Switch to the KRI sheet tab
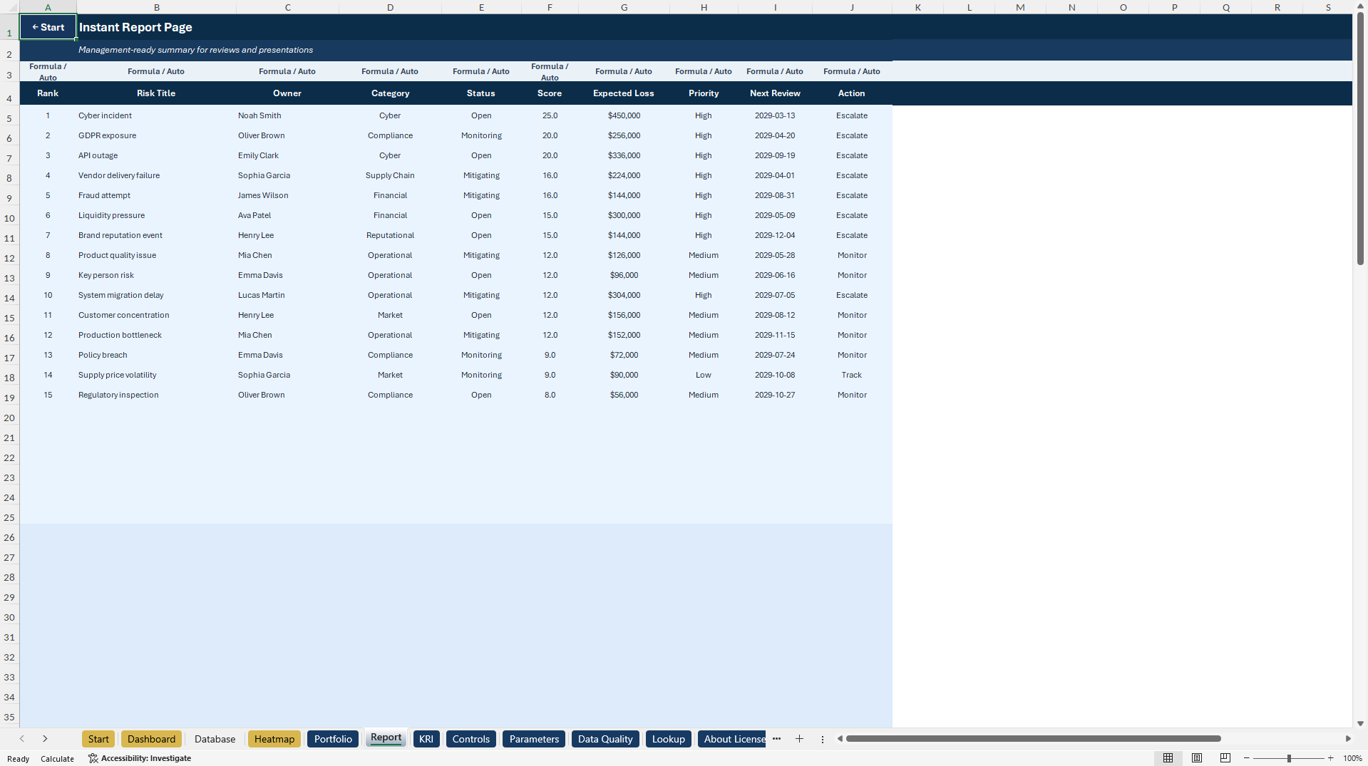This screenshot has width=1368, height=766. tap(426, 739)
